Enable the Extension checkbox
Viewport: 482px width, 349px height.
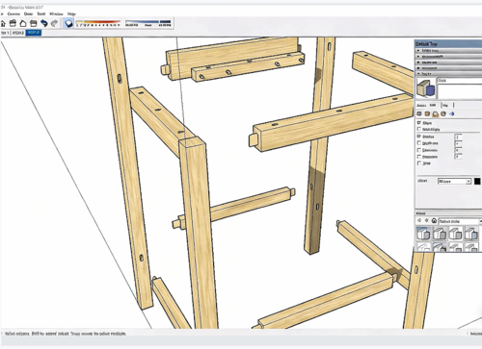tap(419, 150)
